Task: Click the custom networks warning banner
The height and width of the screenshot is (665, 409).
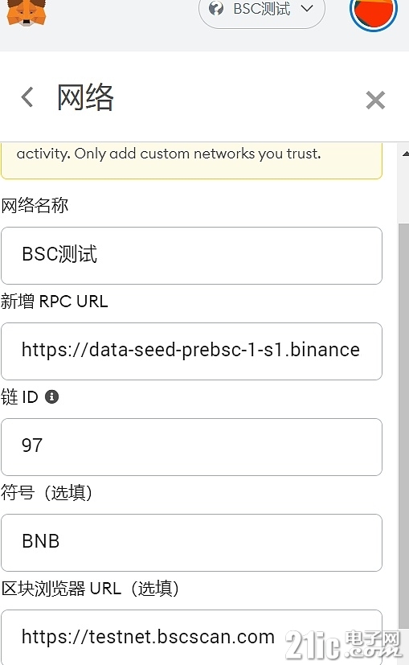Action: click(191, 161)
